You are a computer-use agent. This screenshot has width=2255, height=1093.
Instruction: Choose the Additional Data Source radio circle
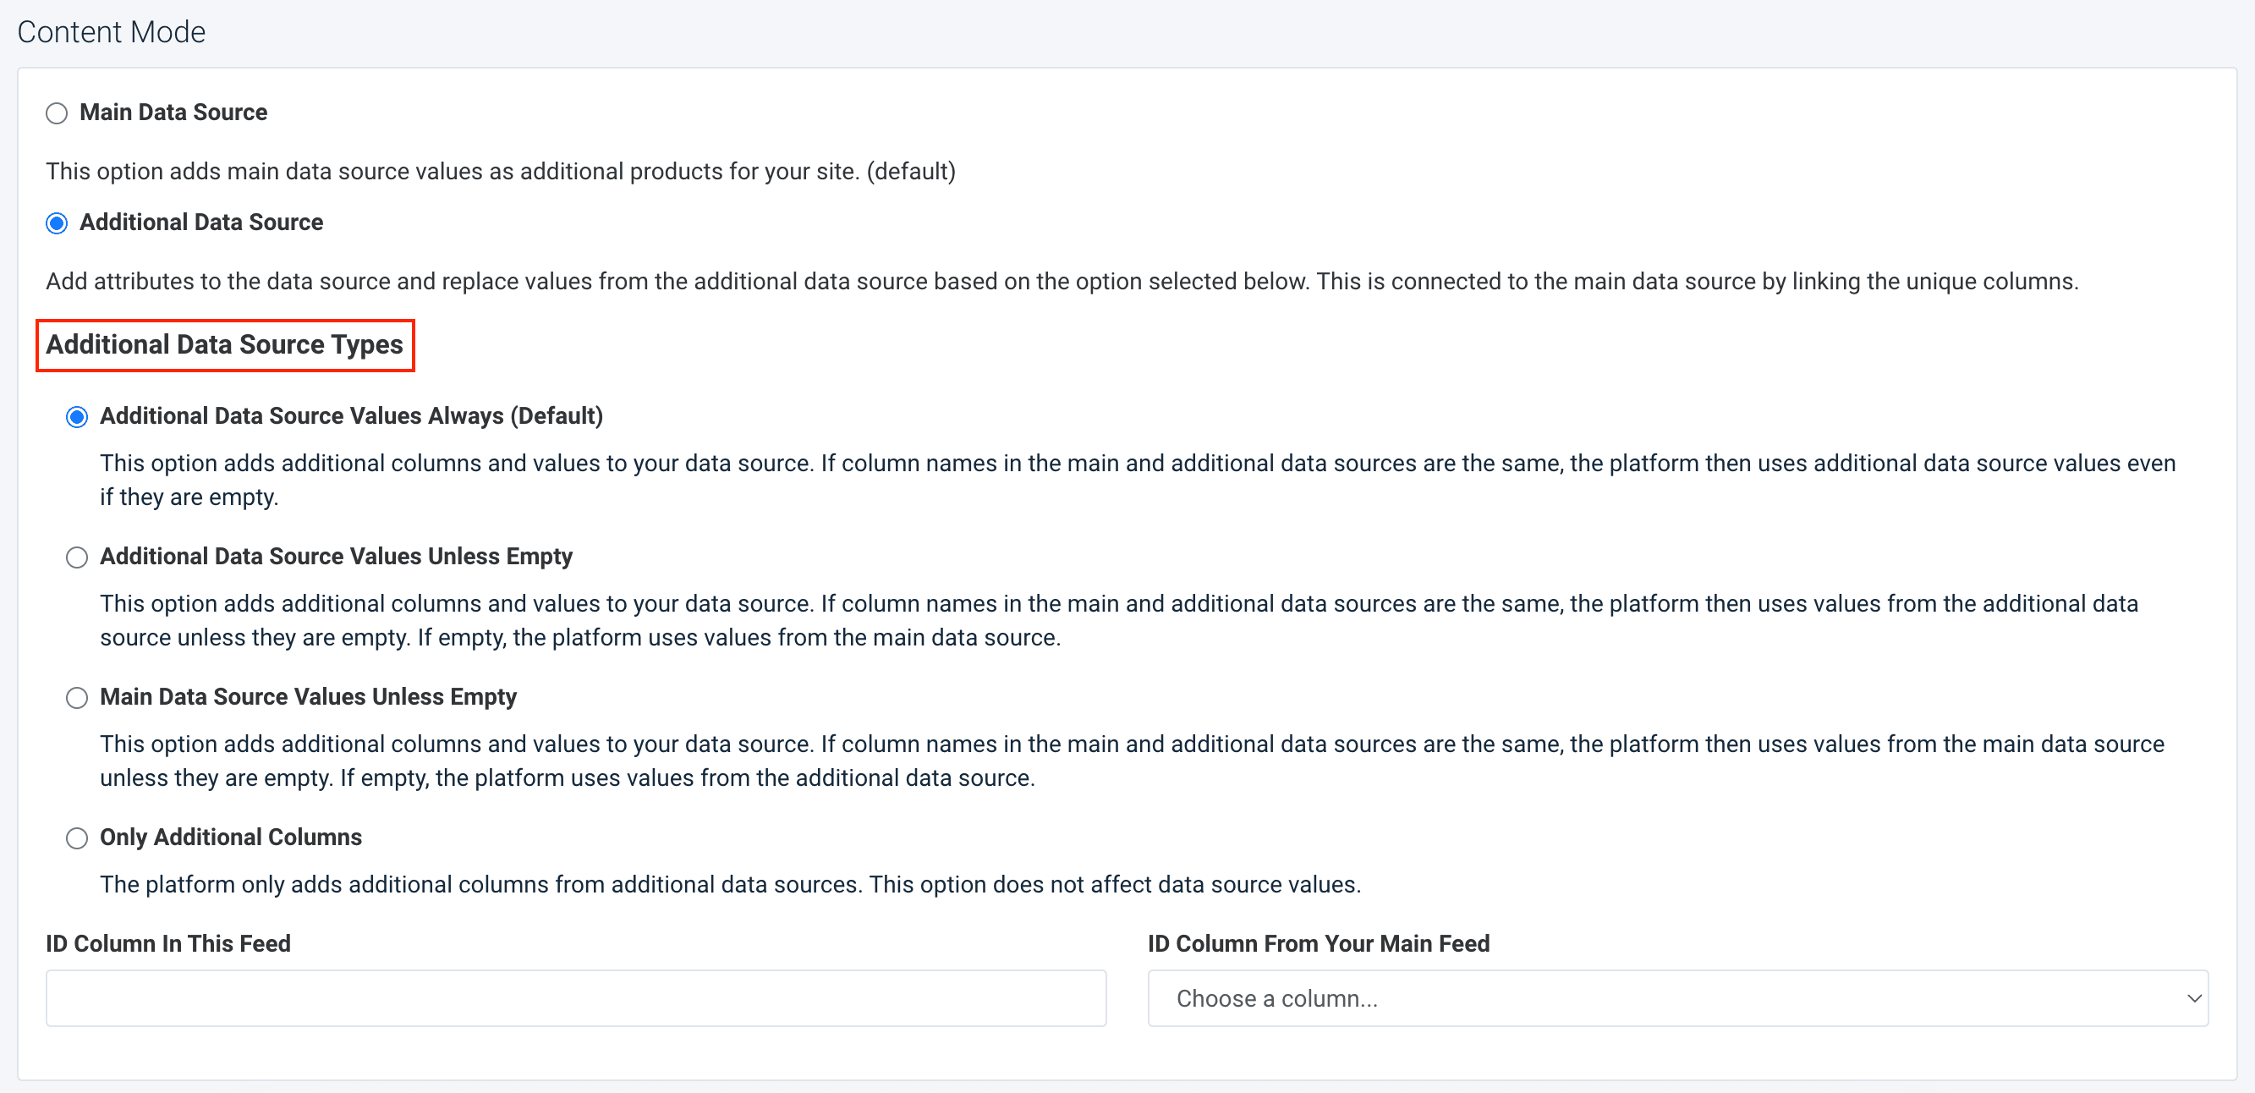click(57, 223)
